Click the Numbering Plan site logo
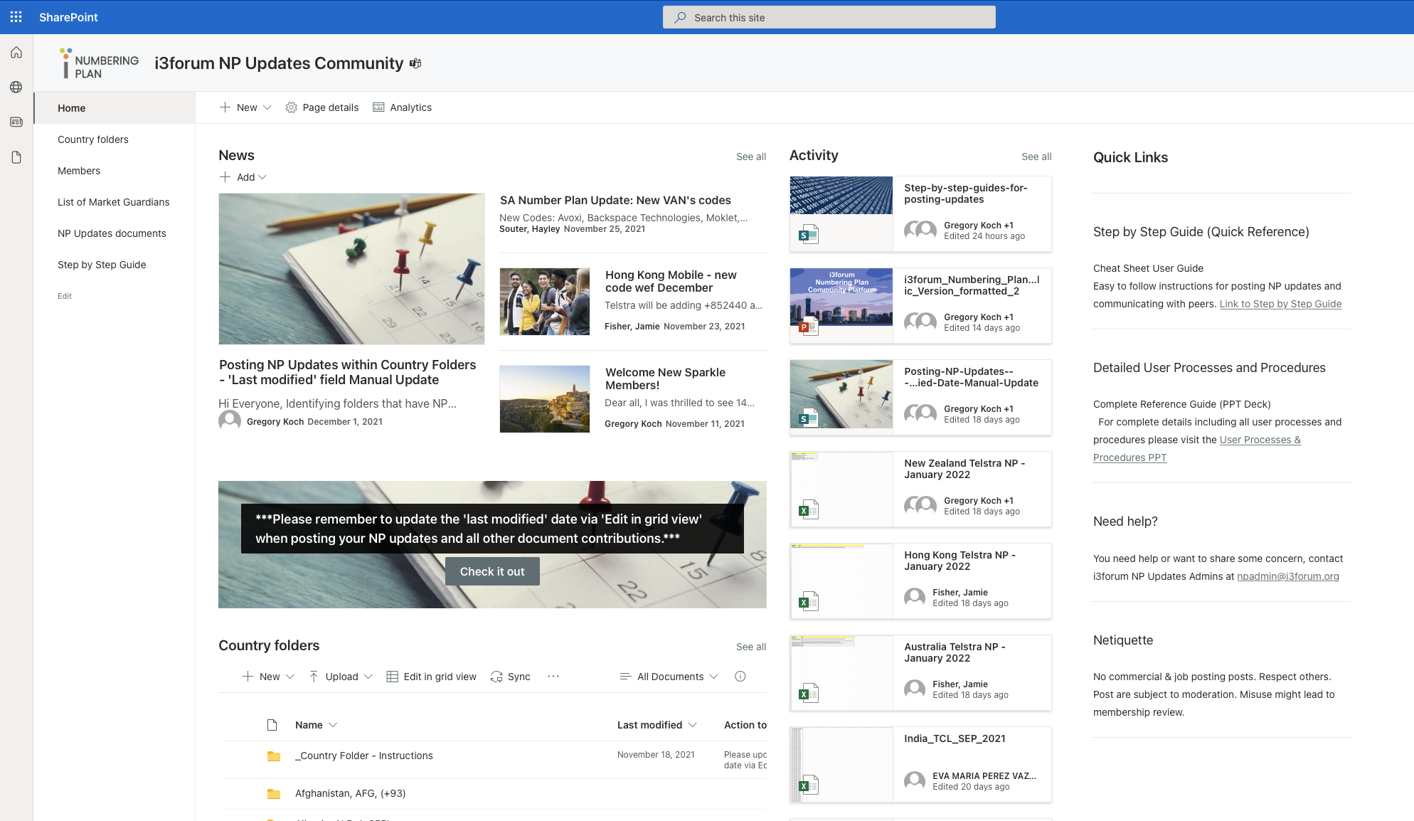 pyautogui.click(x=99, y=63)
